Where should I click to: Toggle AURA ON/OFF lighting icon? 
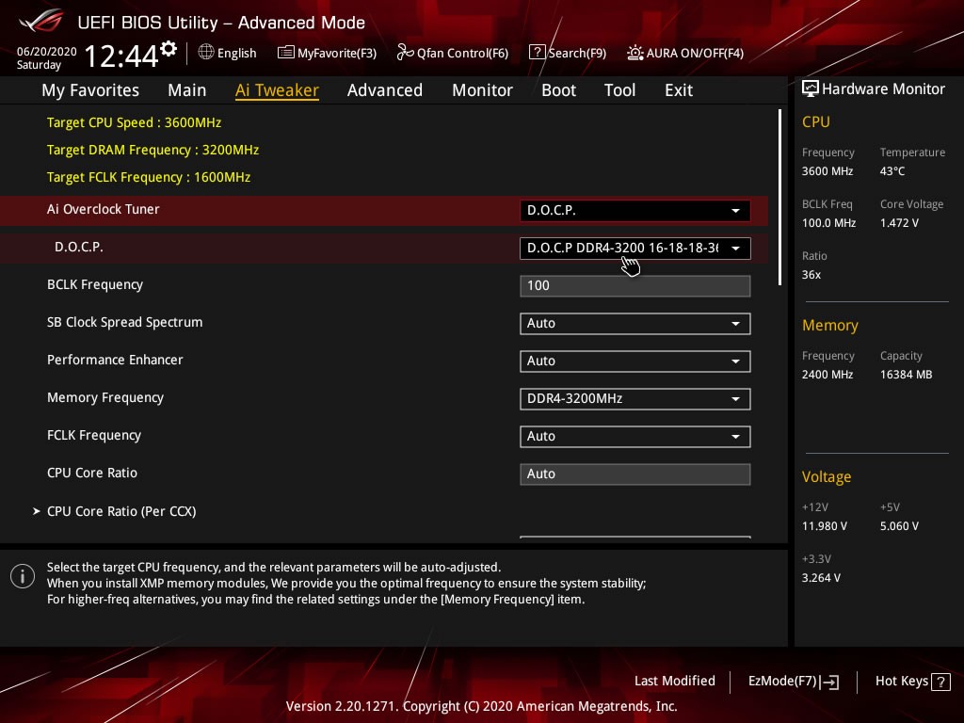635,53
